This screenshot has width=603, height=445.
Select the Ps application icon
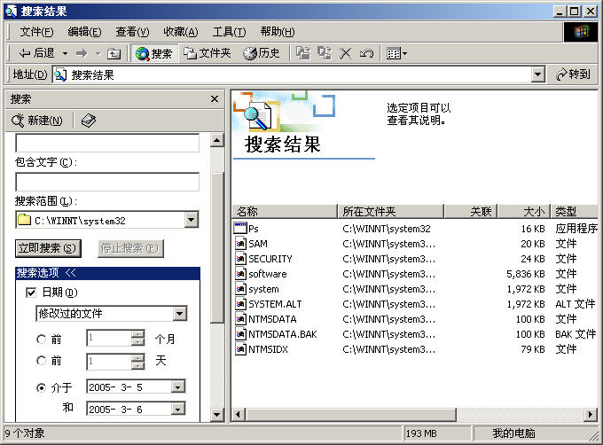240,229
